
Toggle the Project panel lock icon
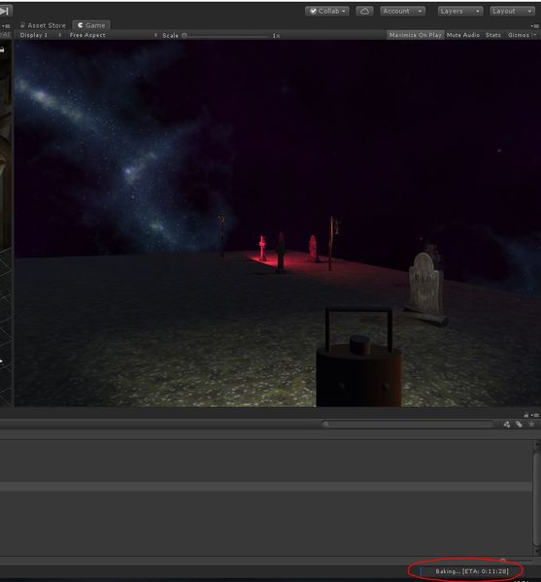coord(525,415)
